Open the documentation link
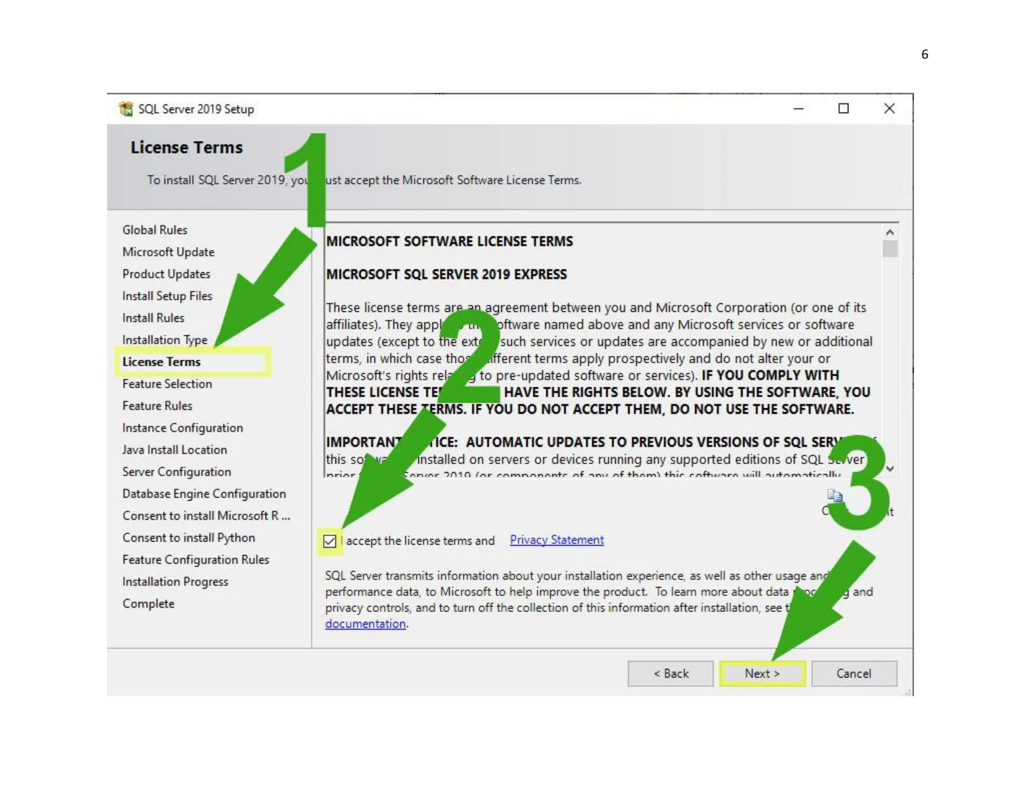The width and height of the screenshot is (1021, 789). click(365, 624)
